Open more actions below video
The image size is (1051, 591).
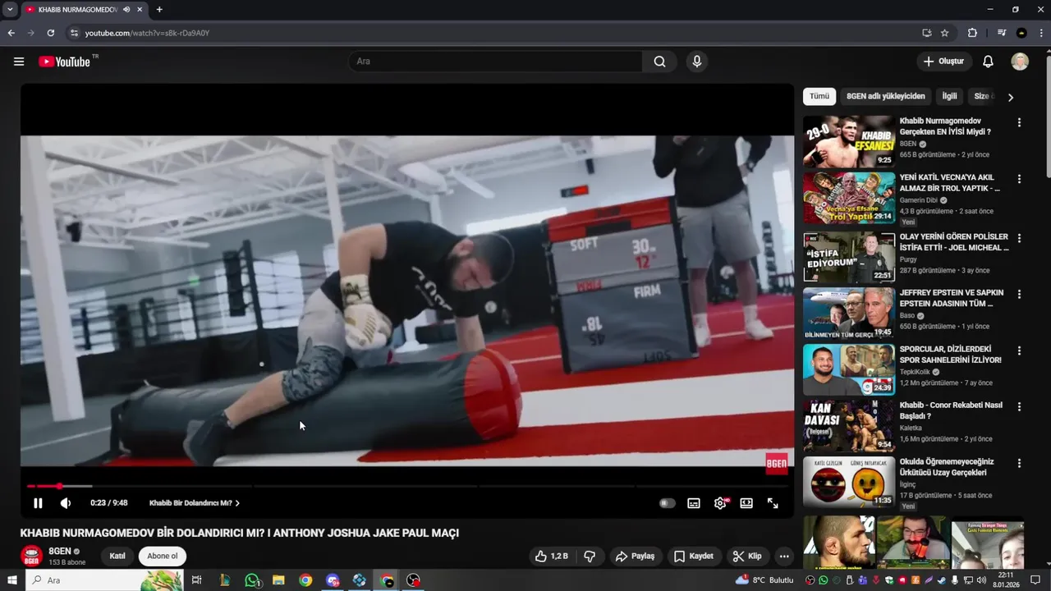click(784, 556)
